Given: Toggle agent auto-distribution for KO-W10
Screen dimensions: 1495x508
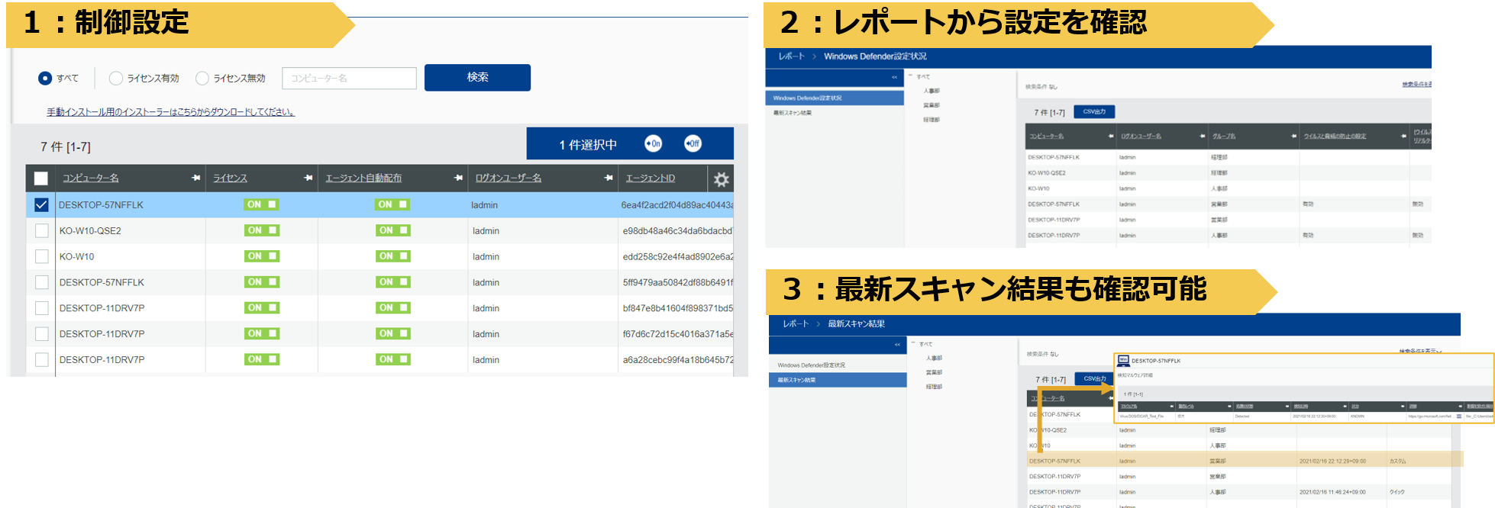Looking at the screenshot, I should point(393,256).
